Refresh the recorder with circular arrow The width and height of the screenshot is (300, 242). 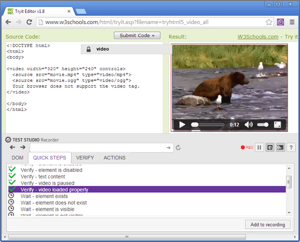[178, 147]
